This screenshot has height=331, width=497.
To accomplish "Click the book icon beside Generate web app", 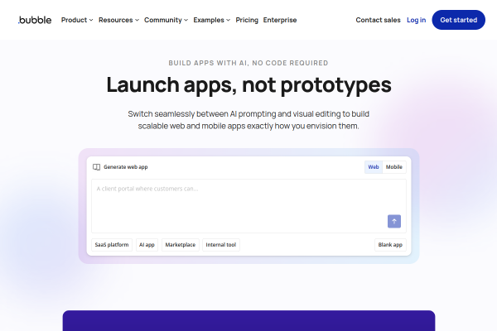I will [96, 167].
